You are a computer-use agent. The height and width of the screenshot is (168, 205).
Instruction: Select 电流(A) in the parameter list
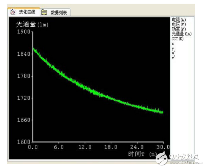pos(179,20)
